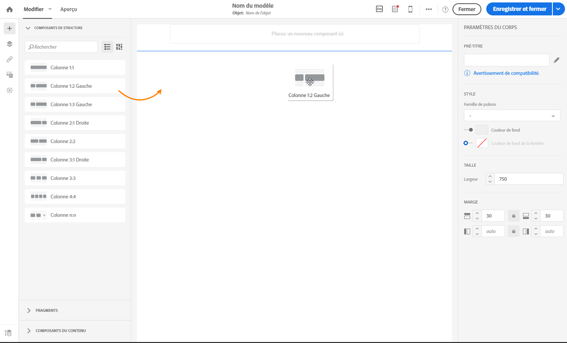Switch to the Aperçu tab
567x343 pixels.
69,9
